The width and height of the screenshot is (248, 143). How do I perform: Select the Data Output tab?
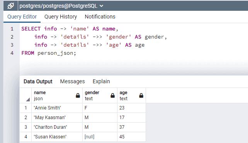(38, 81)
